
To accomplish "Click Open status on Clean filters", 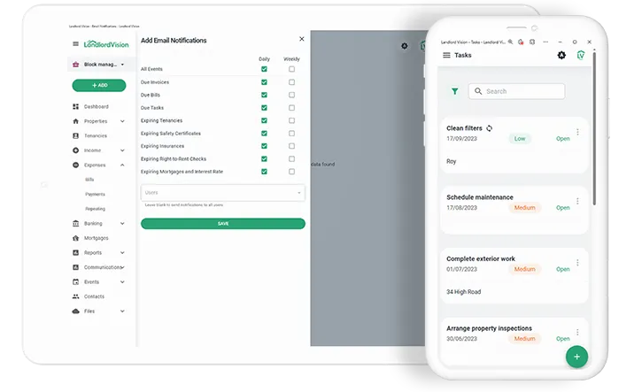I will [563, 139].
